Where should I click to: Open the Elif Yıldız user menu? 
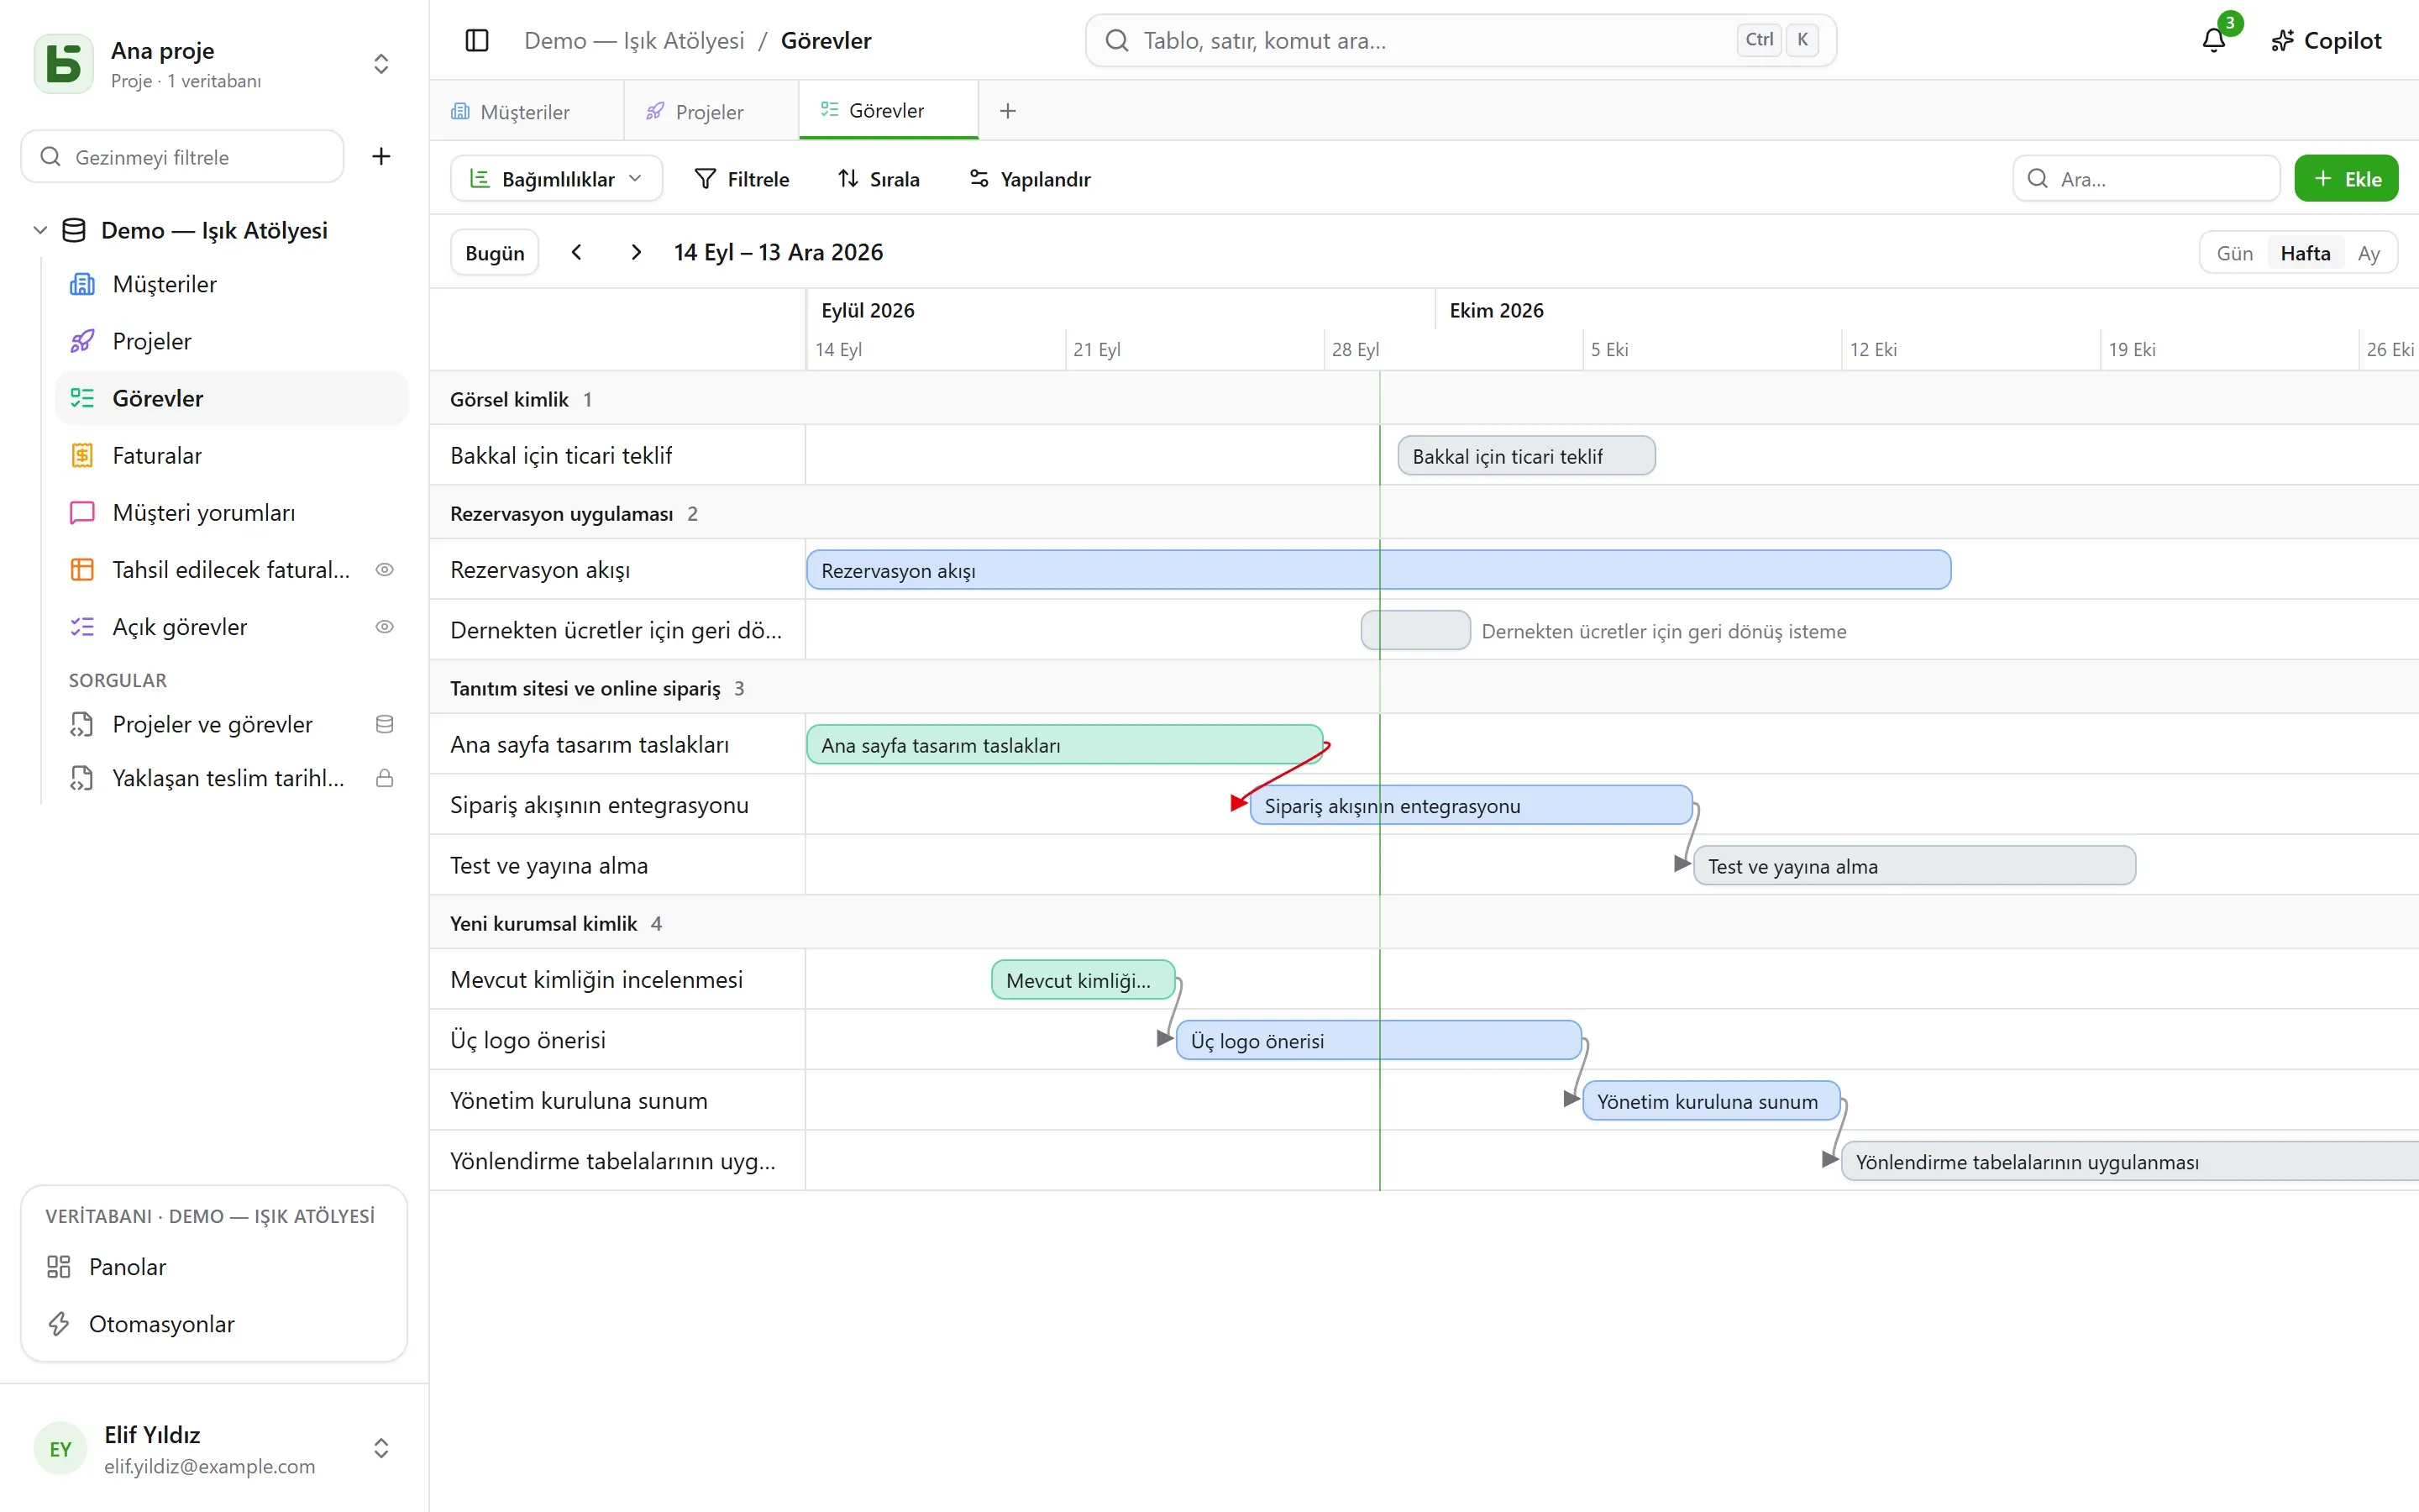coord(213,1449)
